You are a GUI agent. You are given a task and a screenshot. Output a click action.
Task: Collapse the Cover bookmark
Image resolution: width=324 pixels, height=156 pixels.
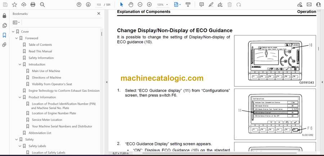pos(13,32)
